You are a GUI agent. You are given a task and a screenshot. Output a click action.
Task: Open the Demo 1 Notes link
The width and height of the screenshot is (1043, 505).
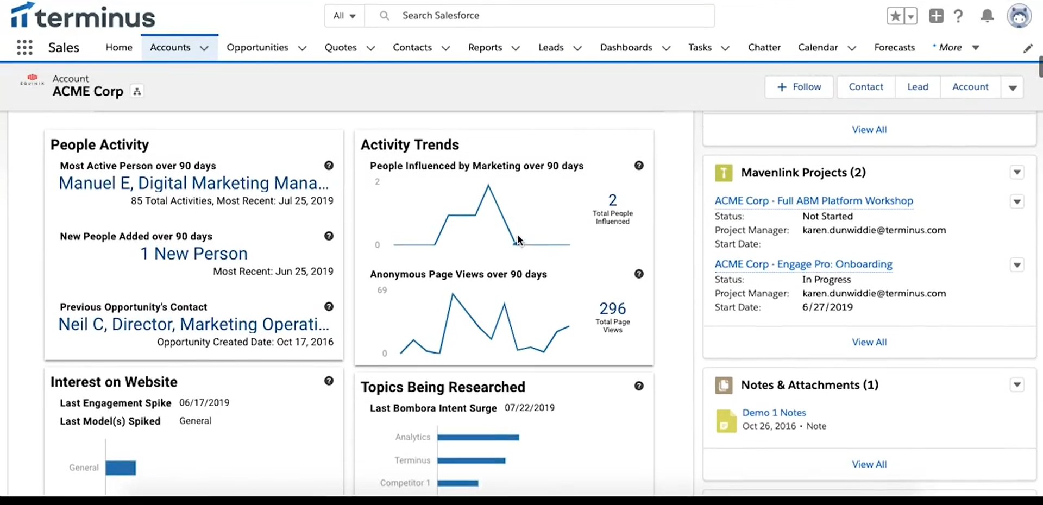point(774,412)
